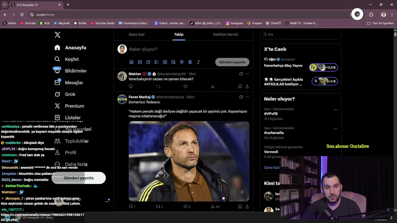This screenshot has width=397, height=223.
Task: Add poll to new post
Action: (157, 62)
